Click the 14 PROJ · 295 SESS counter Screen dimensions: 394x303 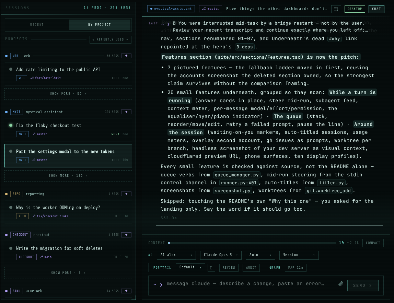tap(107, 8)
